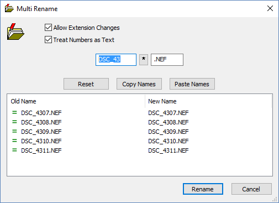Click new name DSC_4310.NEF
The image size is (279, 203).
pos(169,141)
